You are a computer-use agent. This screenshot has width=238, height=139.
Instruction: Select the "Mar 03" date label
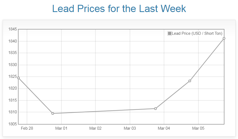(x=130, y=128)
